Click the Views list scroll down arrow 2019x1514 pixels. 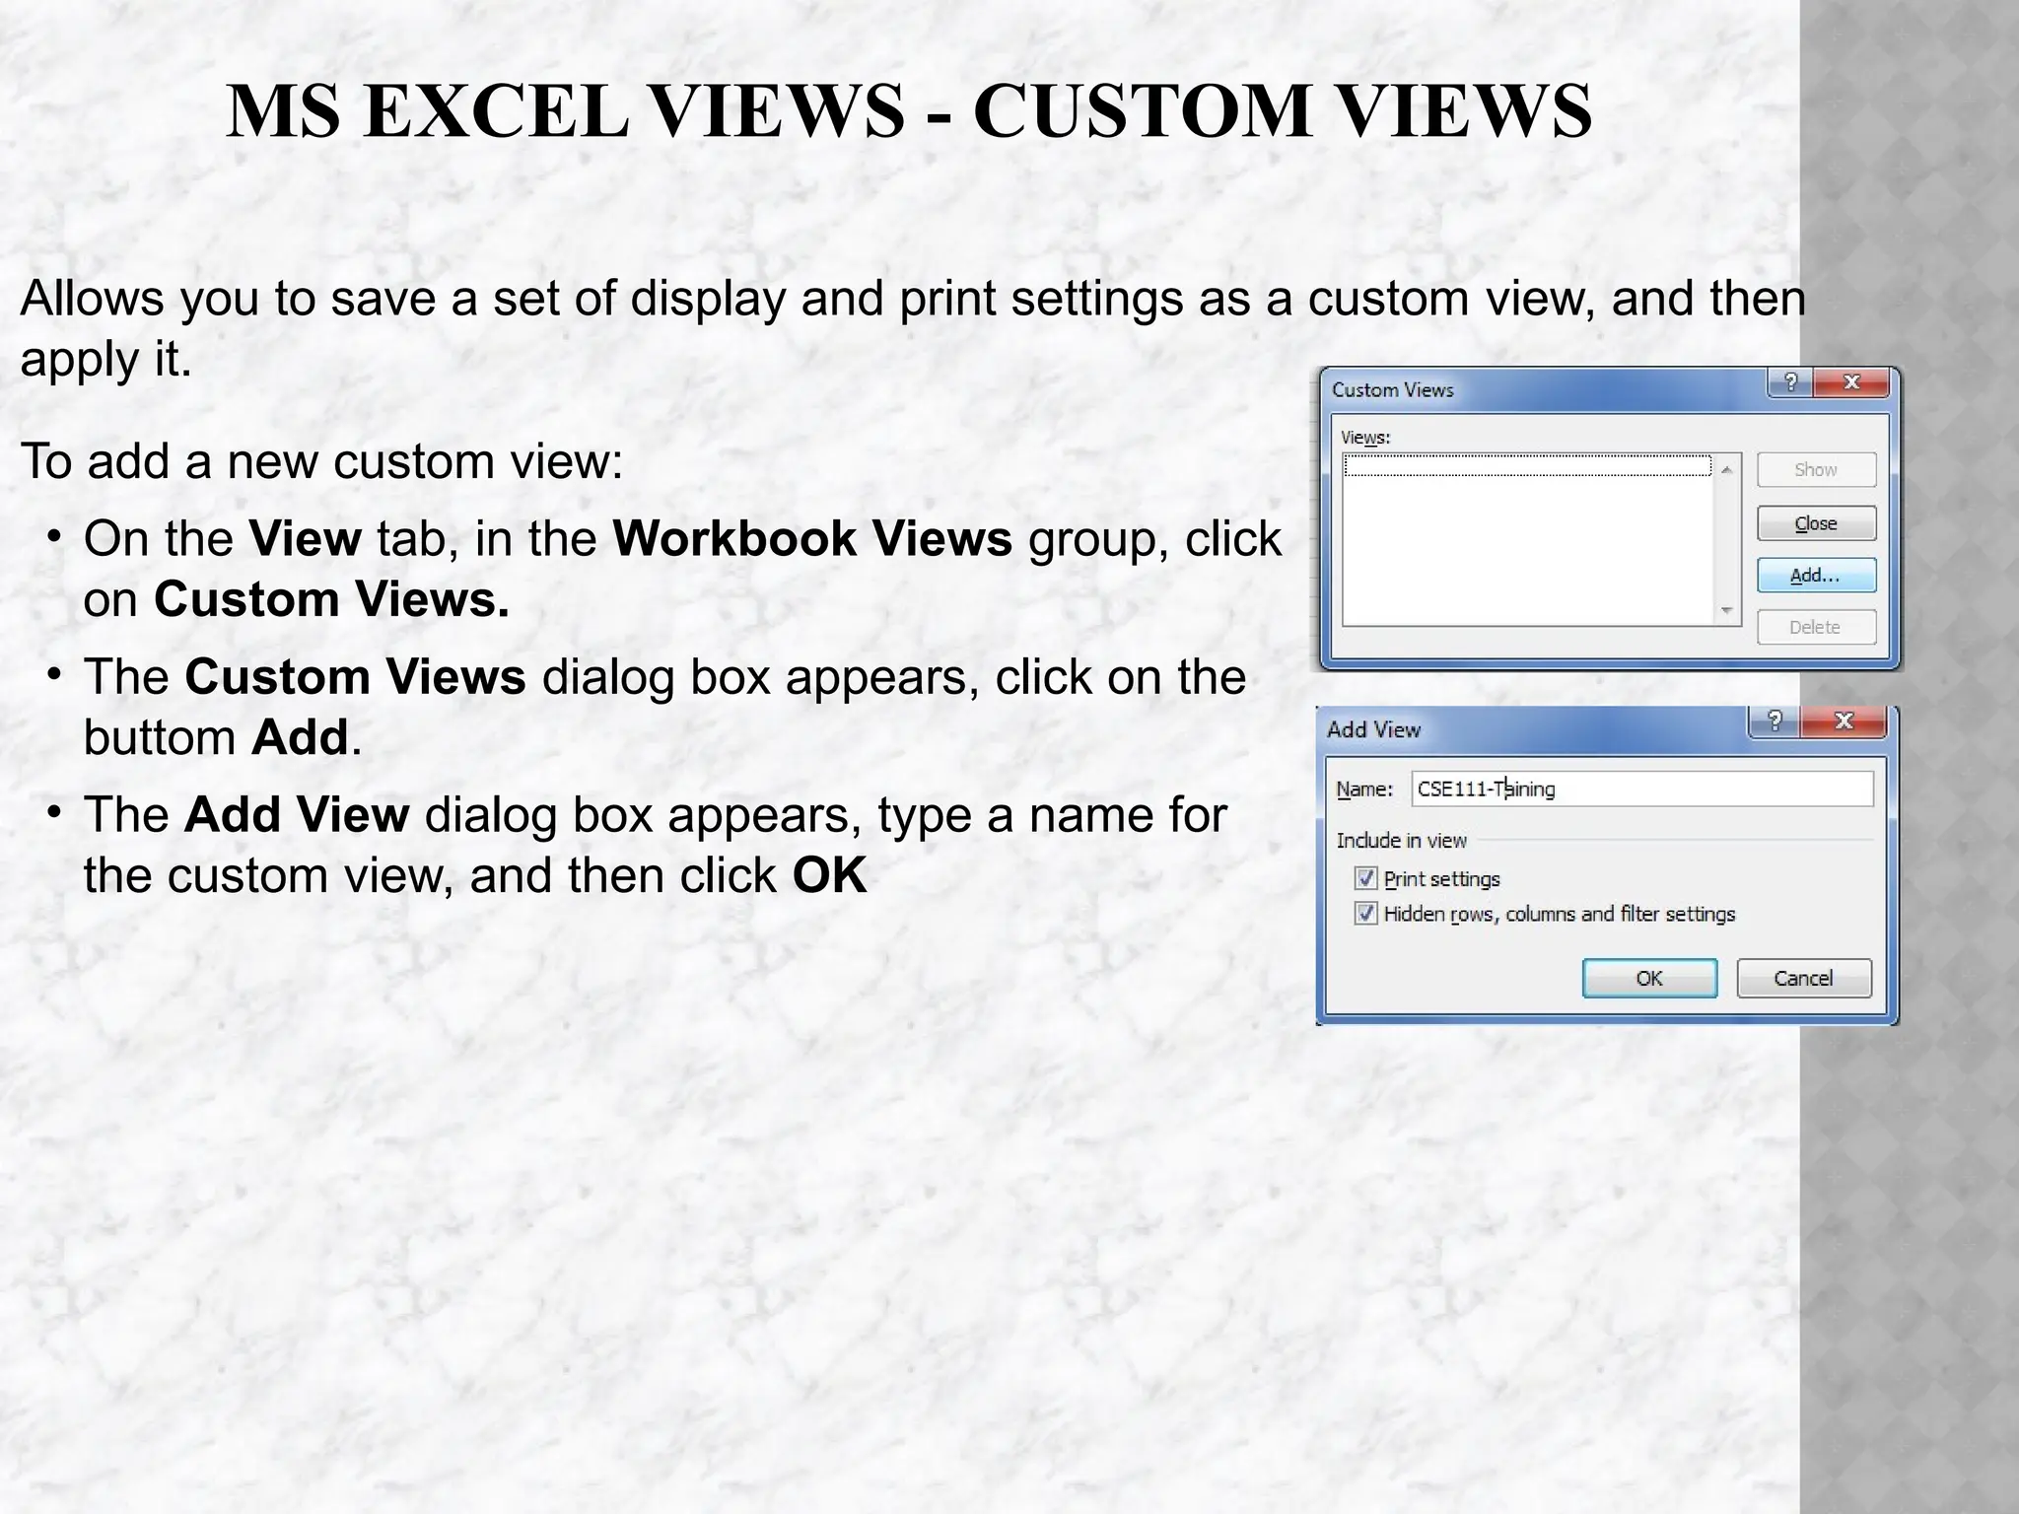click(1727, 610)
